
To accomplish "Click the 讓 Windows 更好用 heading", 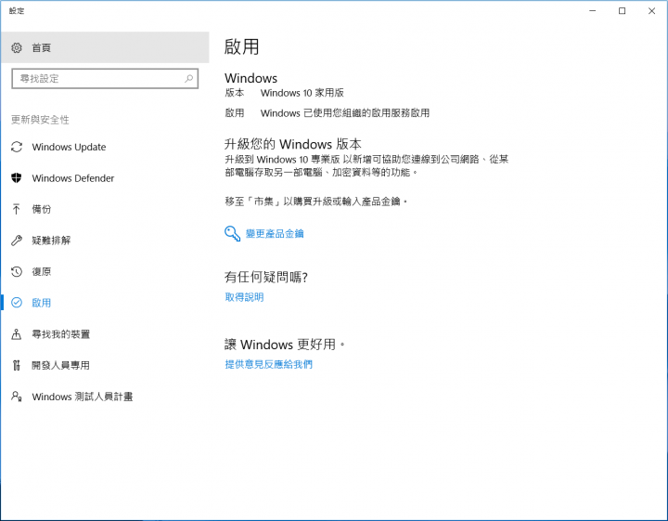I will 285,345.
